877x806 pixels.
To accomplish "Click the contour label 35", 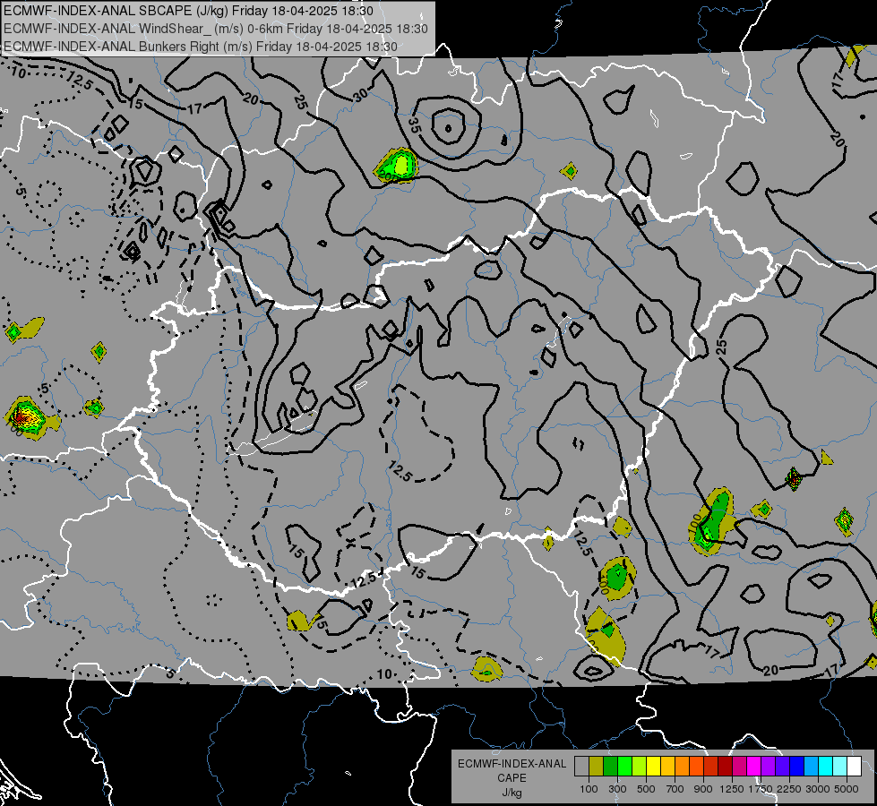I will tap(414, 124).
